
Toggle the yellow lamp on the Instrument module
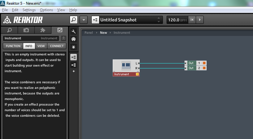137,74
